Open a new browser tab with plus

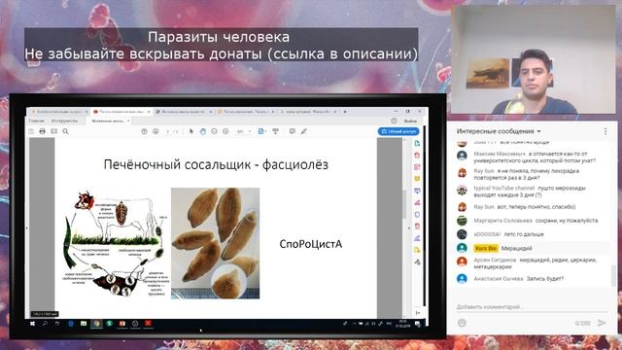pyautogui.click(x=345, y=112)
